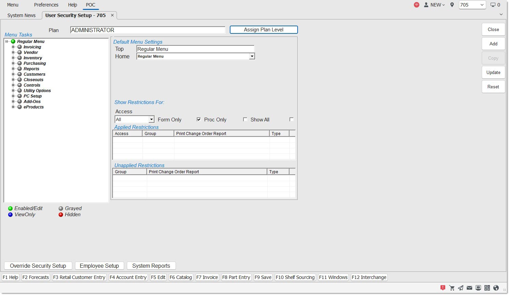This screenshot has width=509, height=295.
Task: Enable the Show All checkbox
Action: tap(291, 119)
